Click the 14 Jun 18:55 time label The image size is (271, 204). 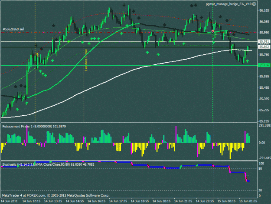coord(140,201)
